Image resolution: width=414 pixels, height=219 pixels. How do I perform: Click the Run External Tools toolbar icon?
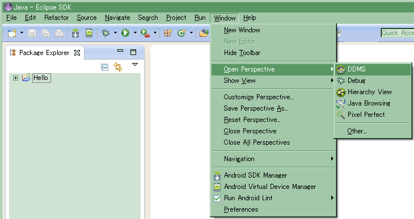tap(145, 33)
